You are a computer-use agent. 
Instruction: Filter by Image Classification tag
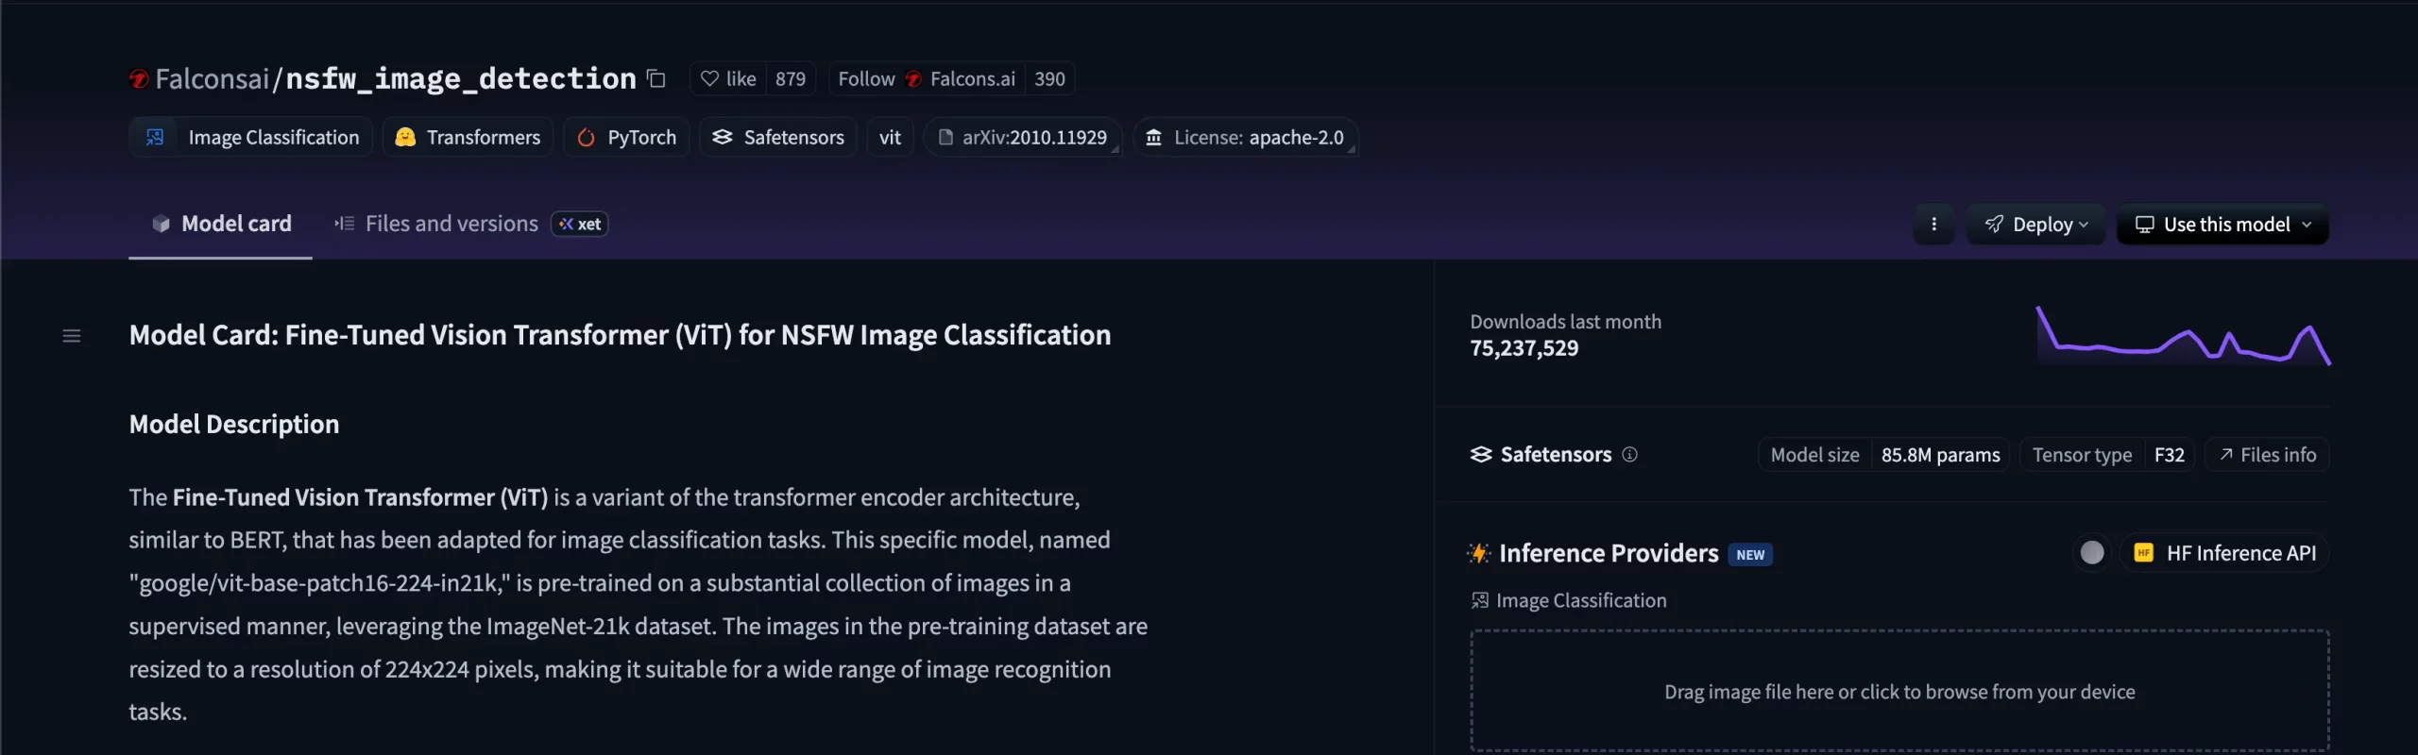pos(250,138)
